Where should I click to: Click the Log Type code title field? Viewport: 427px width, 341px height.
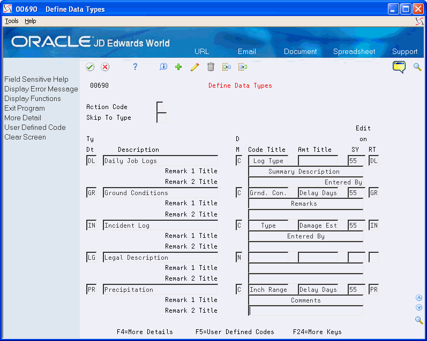pos(268,160)
